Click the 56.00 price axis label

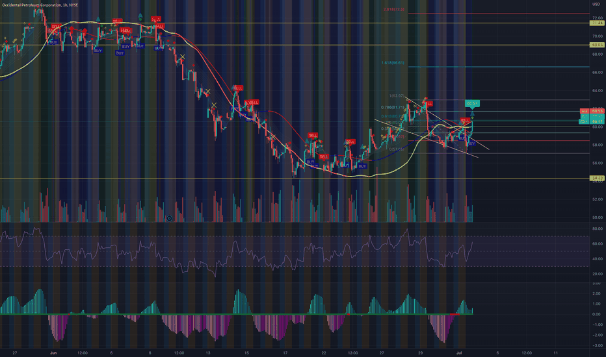click(598, 164)
